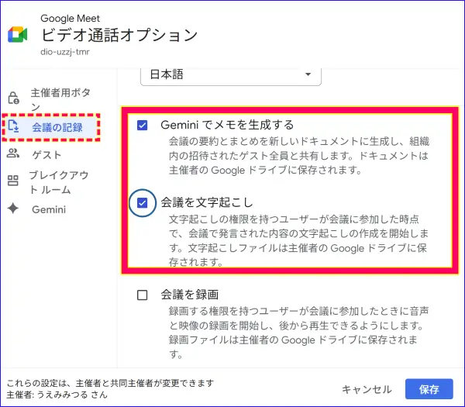Click the meeting code dio-uzzj-tmr
This screenshot has width=465, height=407.
tap(65, 52)
